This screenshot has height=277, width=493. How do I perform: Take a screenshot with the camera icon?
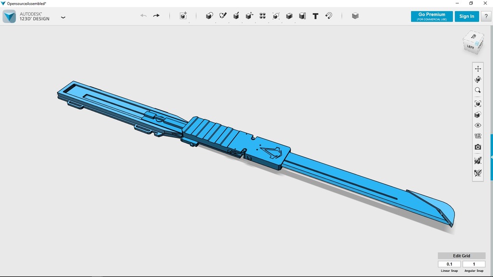pyautogui.click(x=478, y=147)
